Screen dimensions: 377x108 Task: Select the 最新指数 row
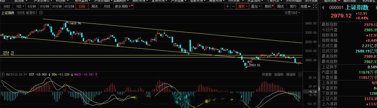(349, 25)
